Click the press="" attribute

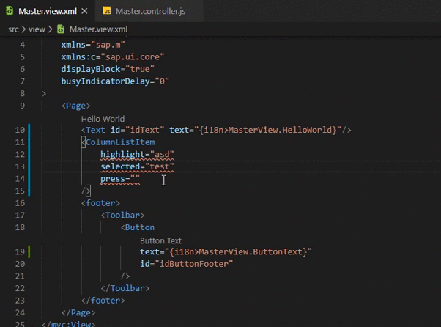(x=120, y=179)
